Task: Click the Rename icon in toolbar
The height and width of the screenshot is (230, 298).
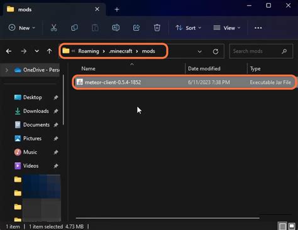Action: click(x=116, y=28)
